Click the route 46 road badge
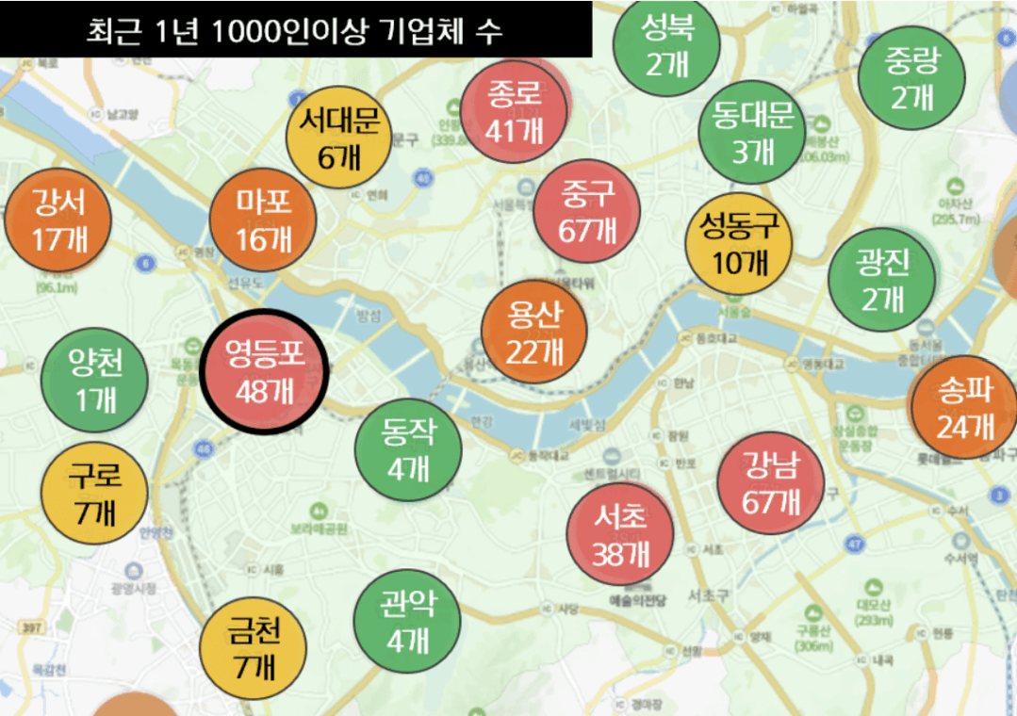This screenshot has height=716, width=1017. [205, 448]
